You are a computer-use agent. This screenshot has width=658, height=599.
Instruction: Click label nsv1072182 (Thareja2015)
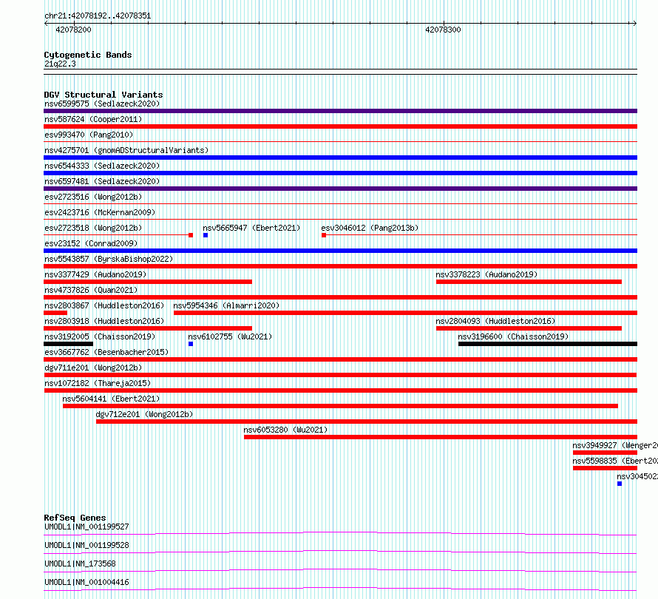tap(98, 383)
